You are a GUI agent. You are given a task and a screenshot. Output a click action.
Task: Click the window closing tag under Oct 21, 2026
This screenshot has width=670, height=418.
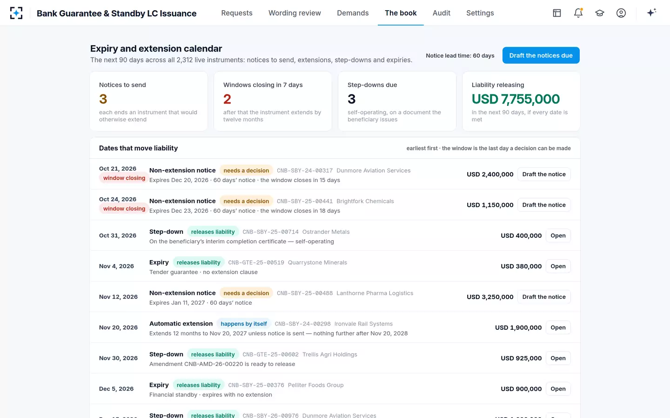click(124, 178)
